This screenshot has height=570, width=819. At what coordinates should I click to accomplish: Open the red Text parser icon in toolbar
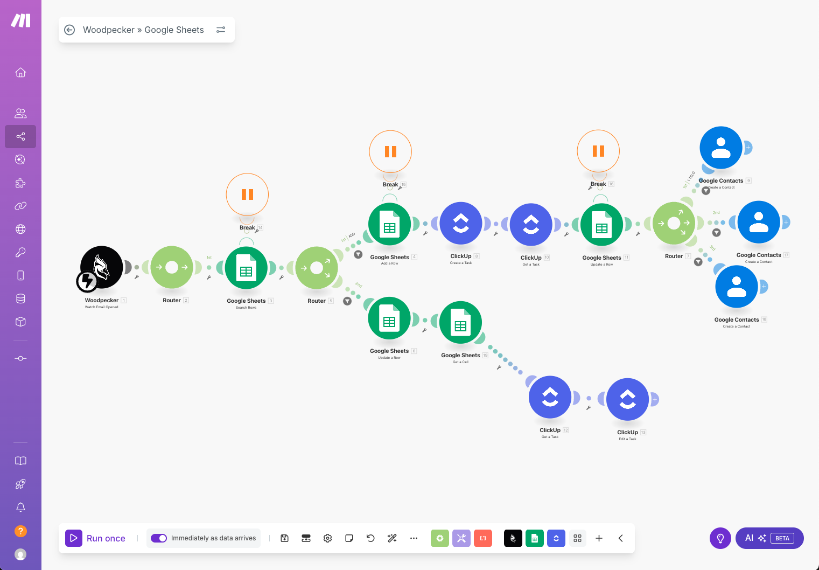click(483, 538)
